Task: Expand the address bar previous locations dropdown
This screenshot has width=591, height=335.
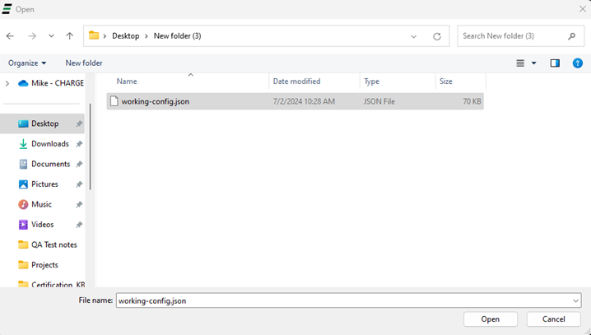Action: (x=414, y=36)
